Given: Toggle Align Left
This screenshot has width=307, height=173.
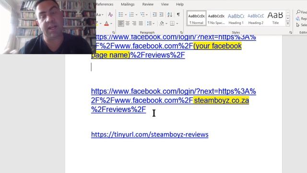Looking at the screenshot, I should 121,24.
